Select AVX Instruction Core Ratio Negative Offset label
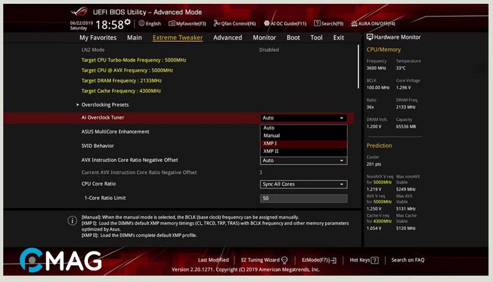This screenshot has height=282, width=493. pos(129,160)
